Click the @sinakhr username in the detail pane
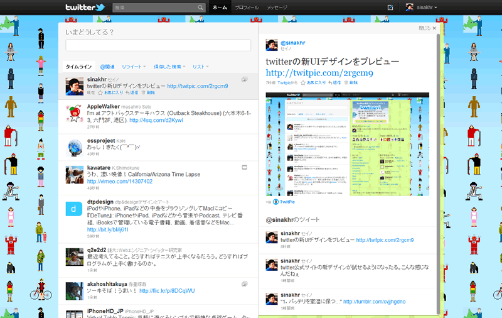Viewport: 502px width, 318px height. point(292,43)
